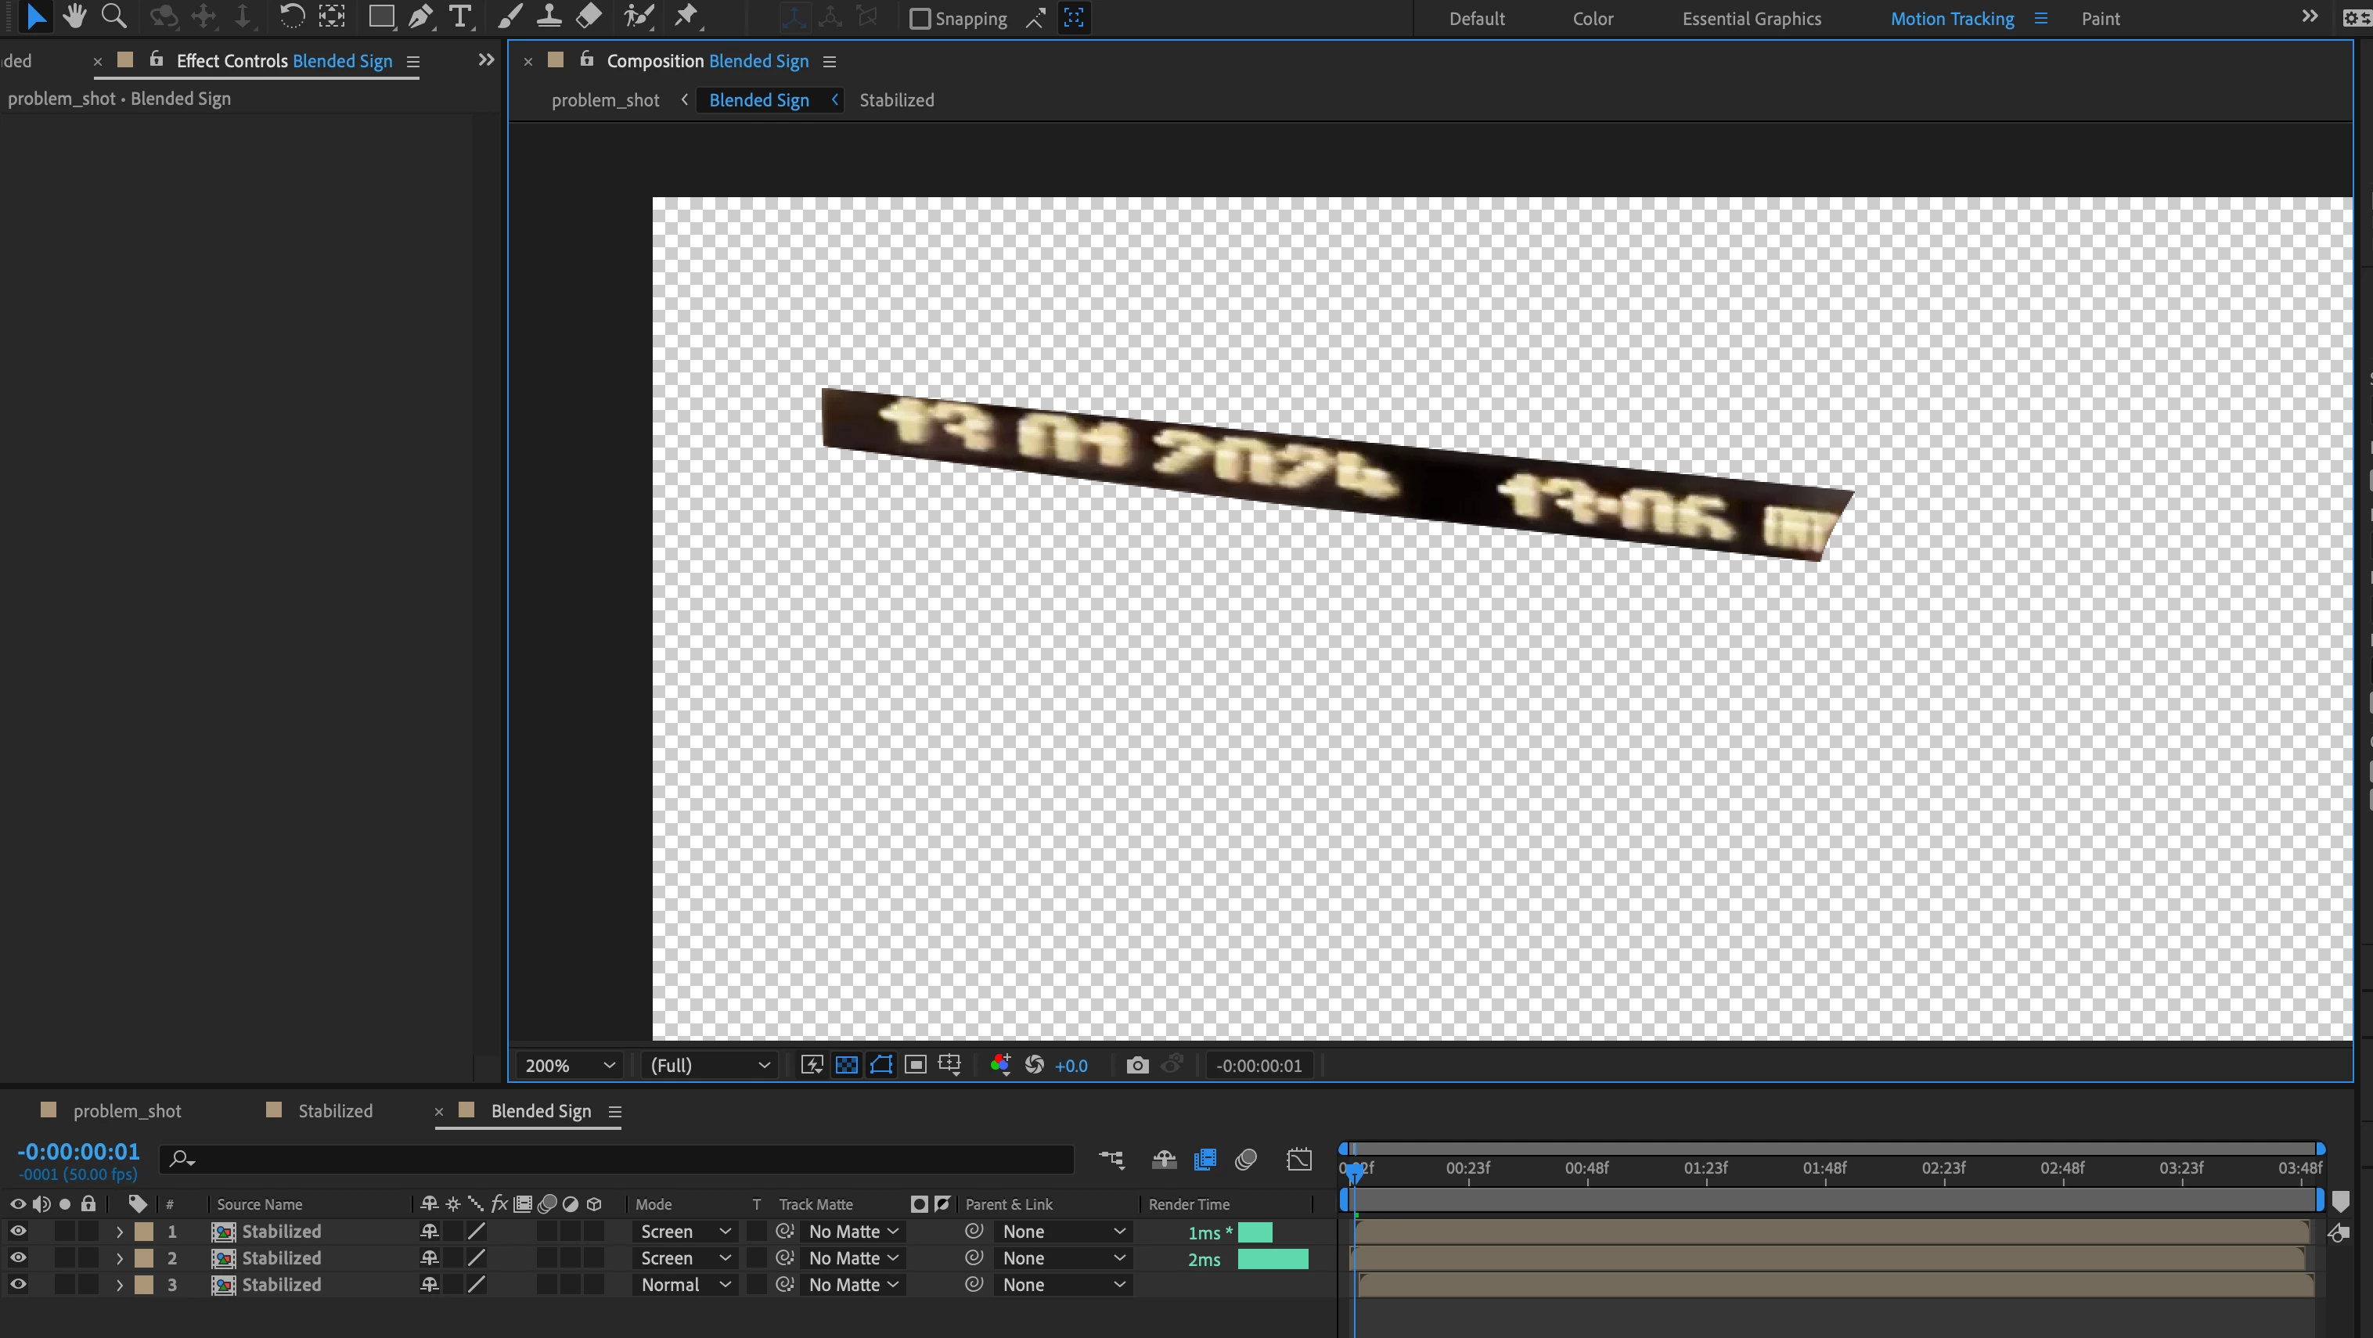Select the Puppet Pin tool
Screen dimensions: 2373x1338
click(687, 16)
